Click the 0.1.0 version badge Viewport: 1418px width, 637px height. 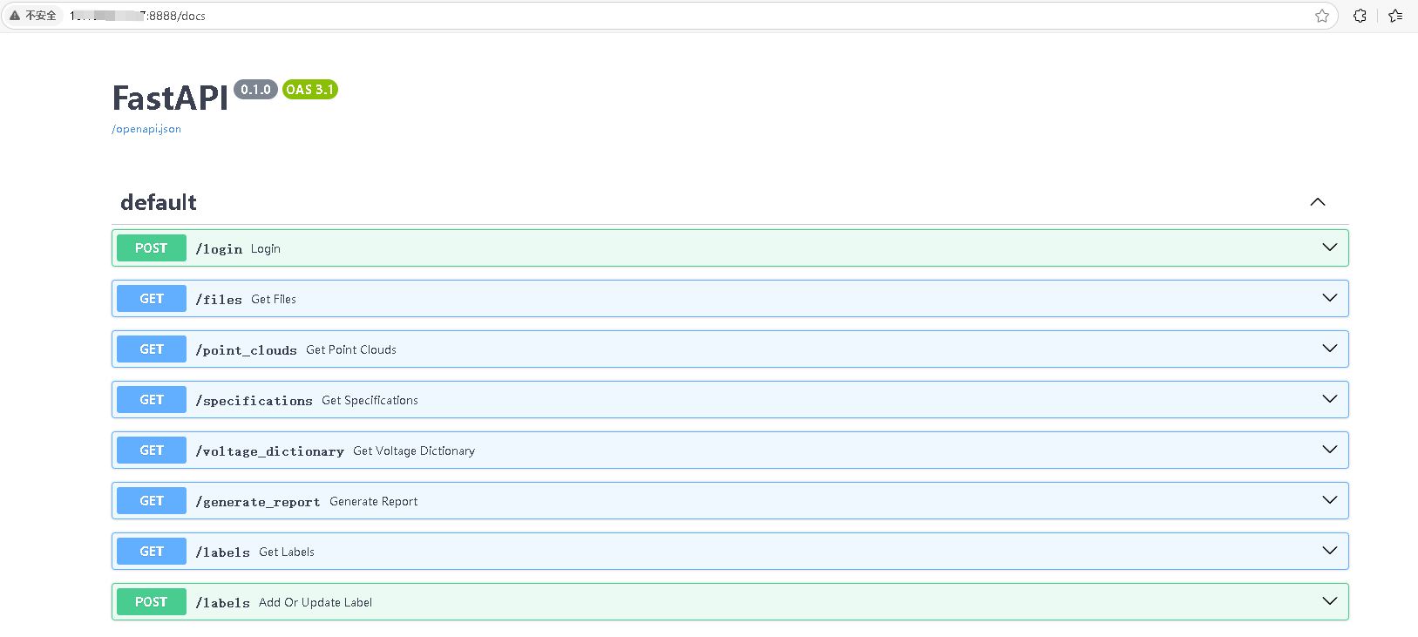click(255, 90)
